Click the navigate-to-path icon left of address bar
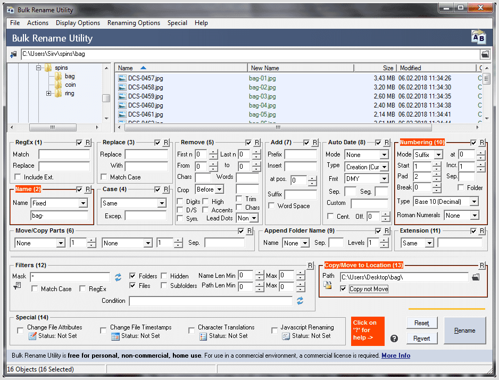Screen dimensions: 499x380 tap(13, 54)
